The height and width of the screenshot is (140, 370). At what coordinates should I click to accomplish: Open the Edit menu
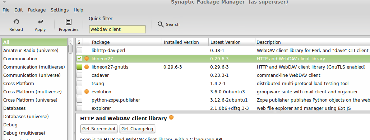click(x=19, y=10)
